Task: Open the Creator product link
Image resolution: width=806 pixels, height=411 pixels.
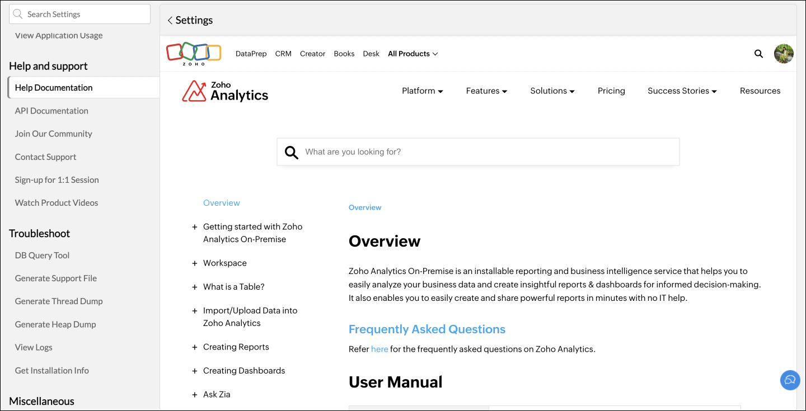Action: (x=312, y=54)
